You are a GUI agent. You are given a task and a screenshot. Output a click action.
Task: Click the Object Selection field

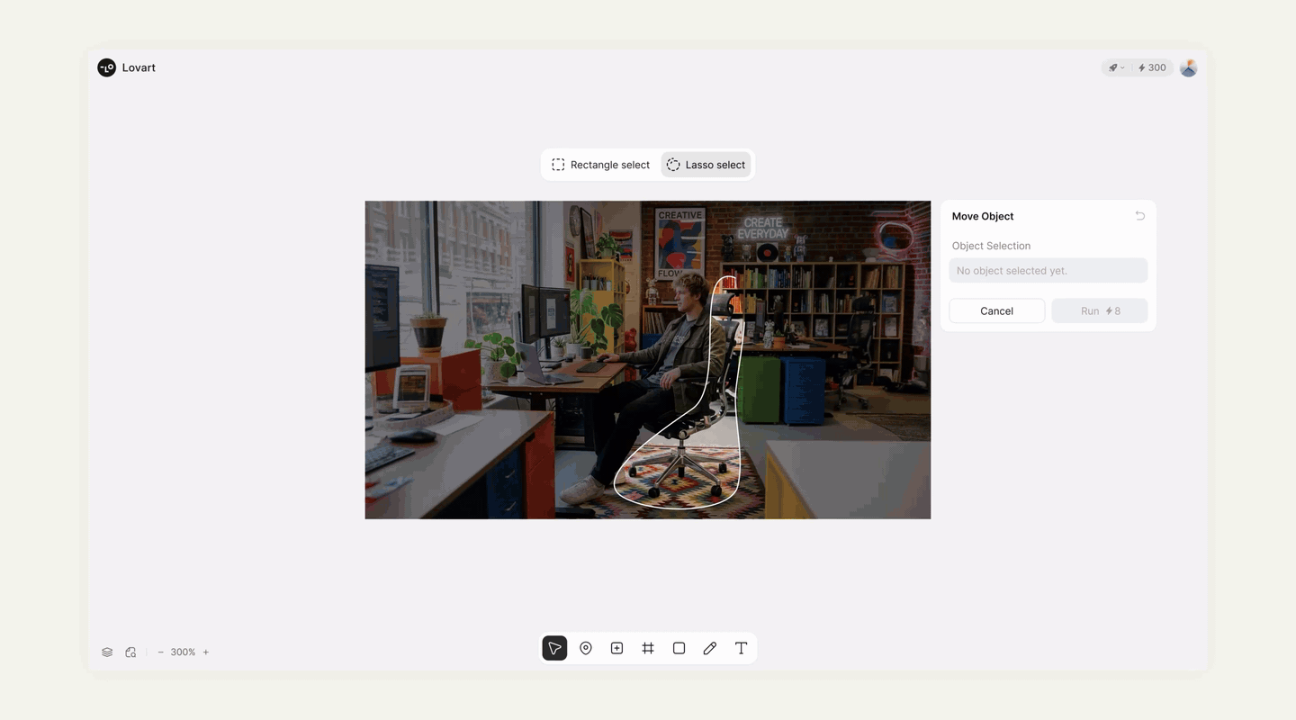[x=1048, y=271]
